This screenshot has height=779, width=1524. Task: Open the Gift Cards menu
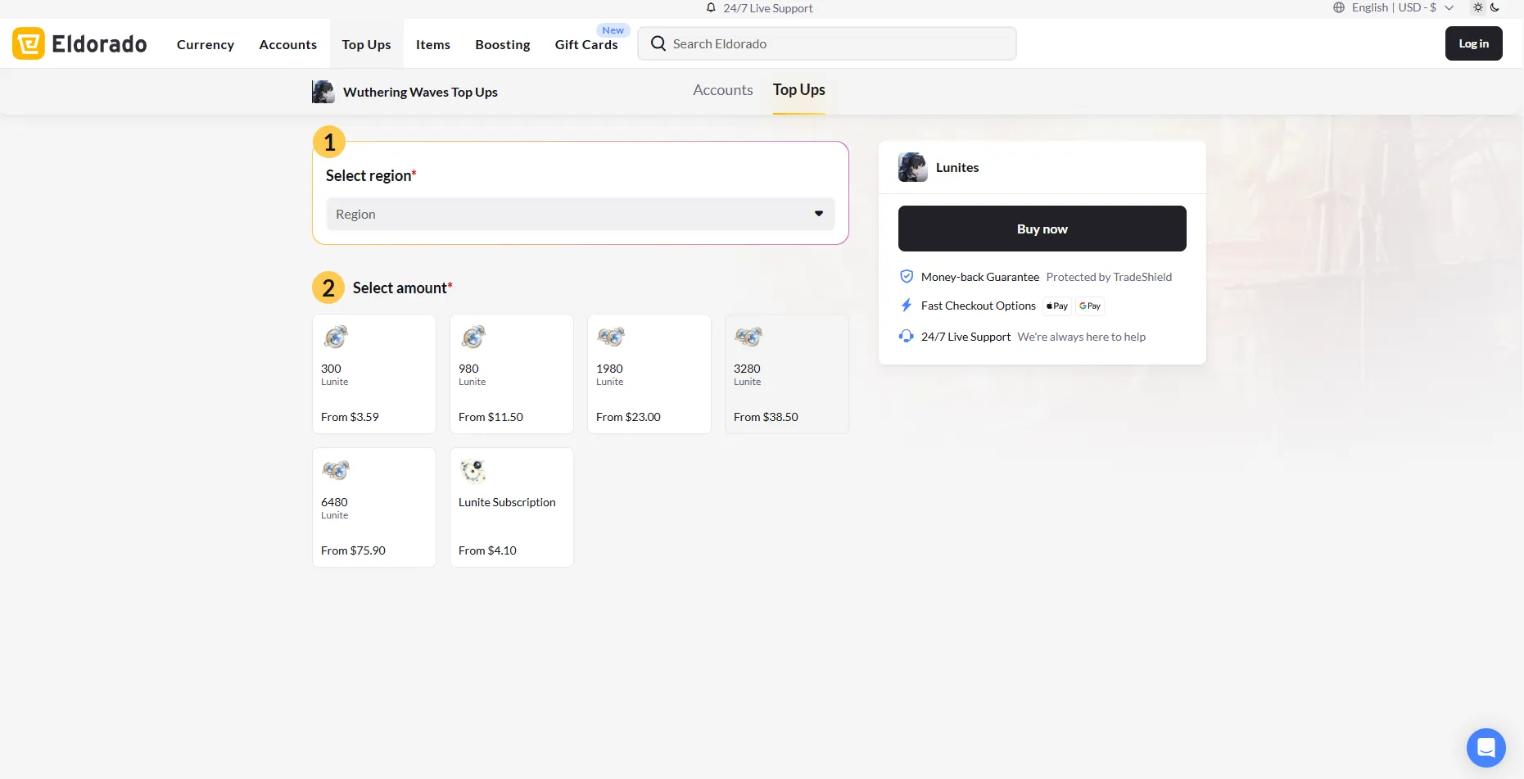click(586, 44)
